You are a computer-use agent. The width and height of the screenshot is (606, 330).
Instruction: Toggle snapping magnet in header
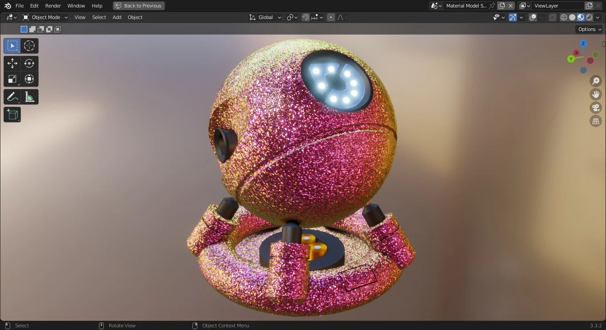pos(306,17)
